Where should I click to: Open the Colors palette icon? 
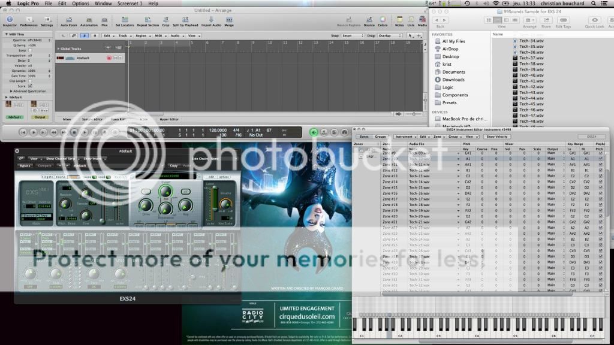coord(383,20)
